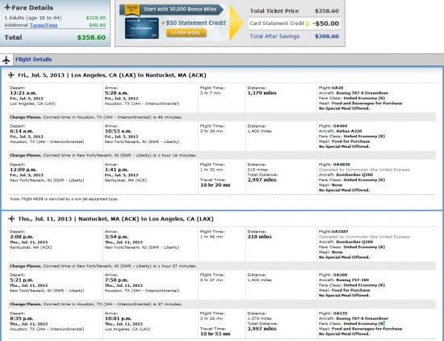Click the plane icon before Fri., Jul. 5 itinerary

tap(11, 75)
